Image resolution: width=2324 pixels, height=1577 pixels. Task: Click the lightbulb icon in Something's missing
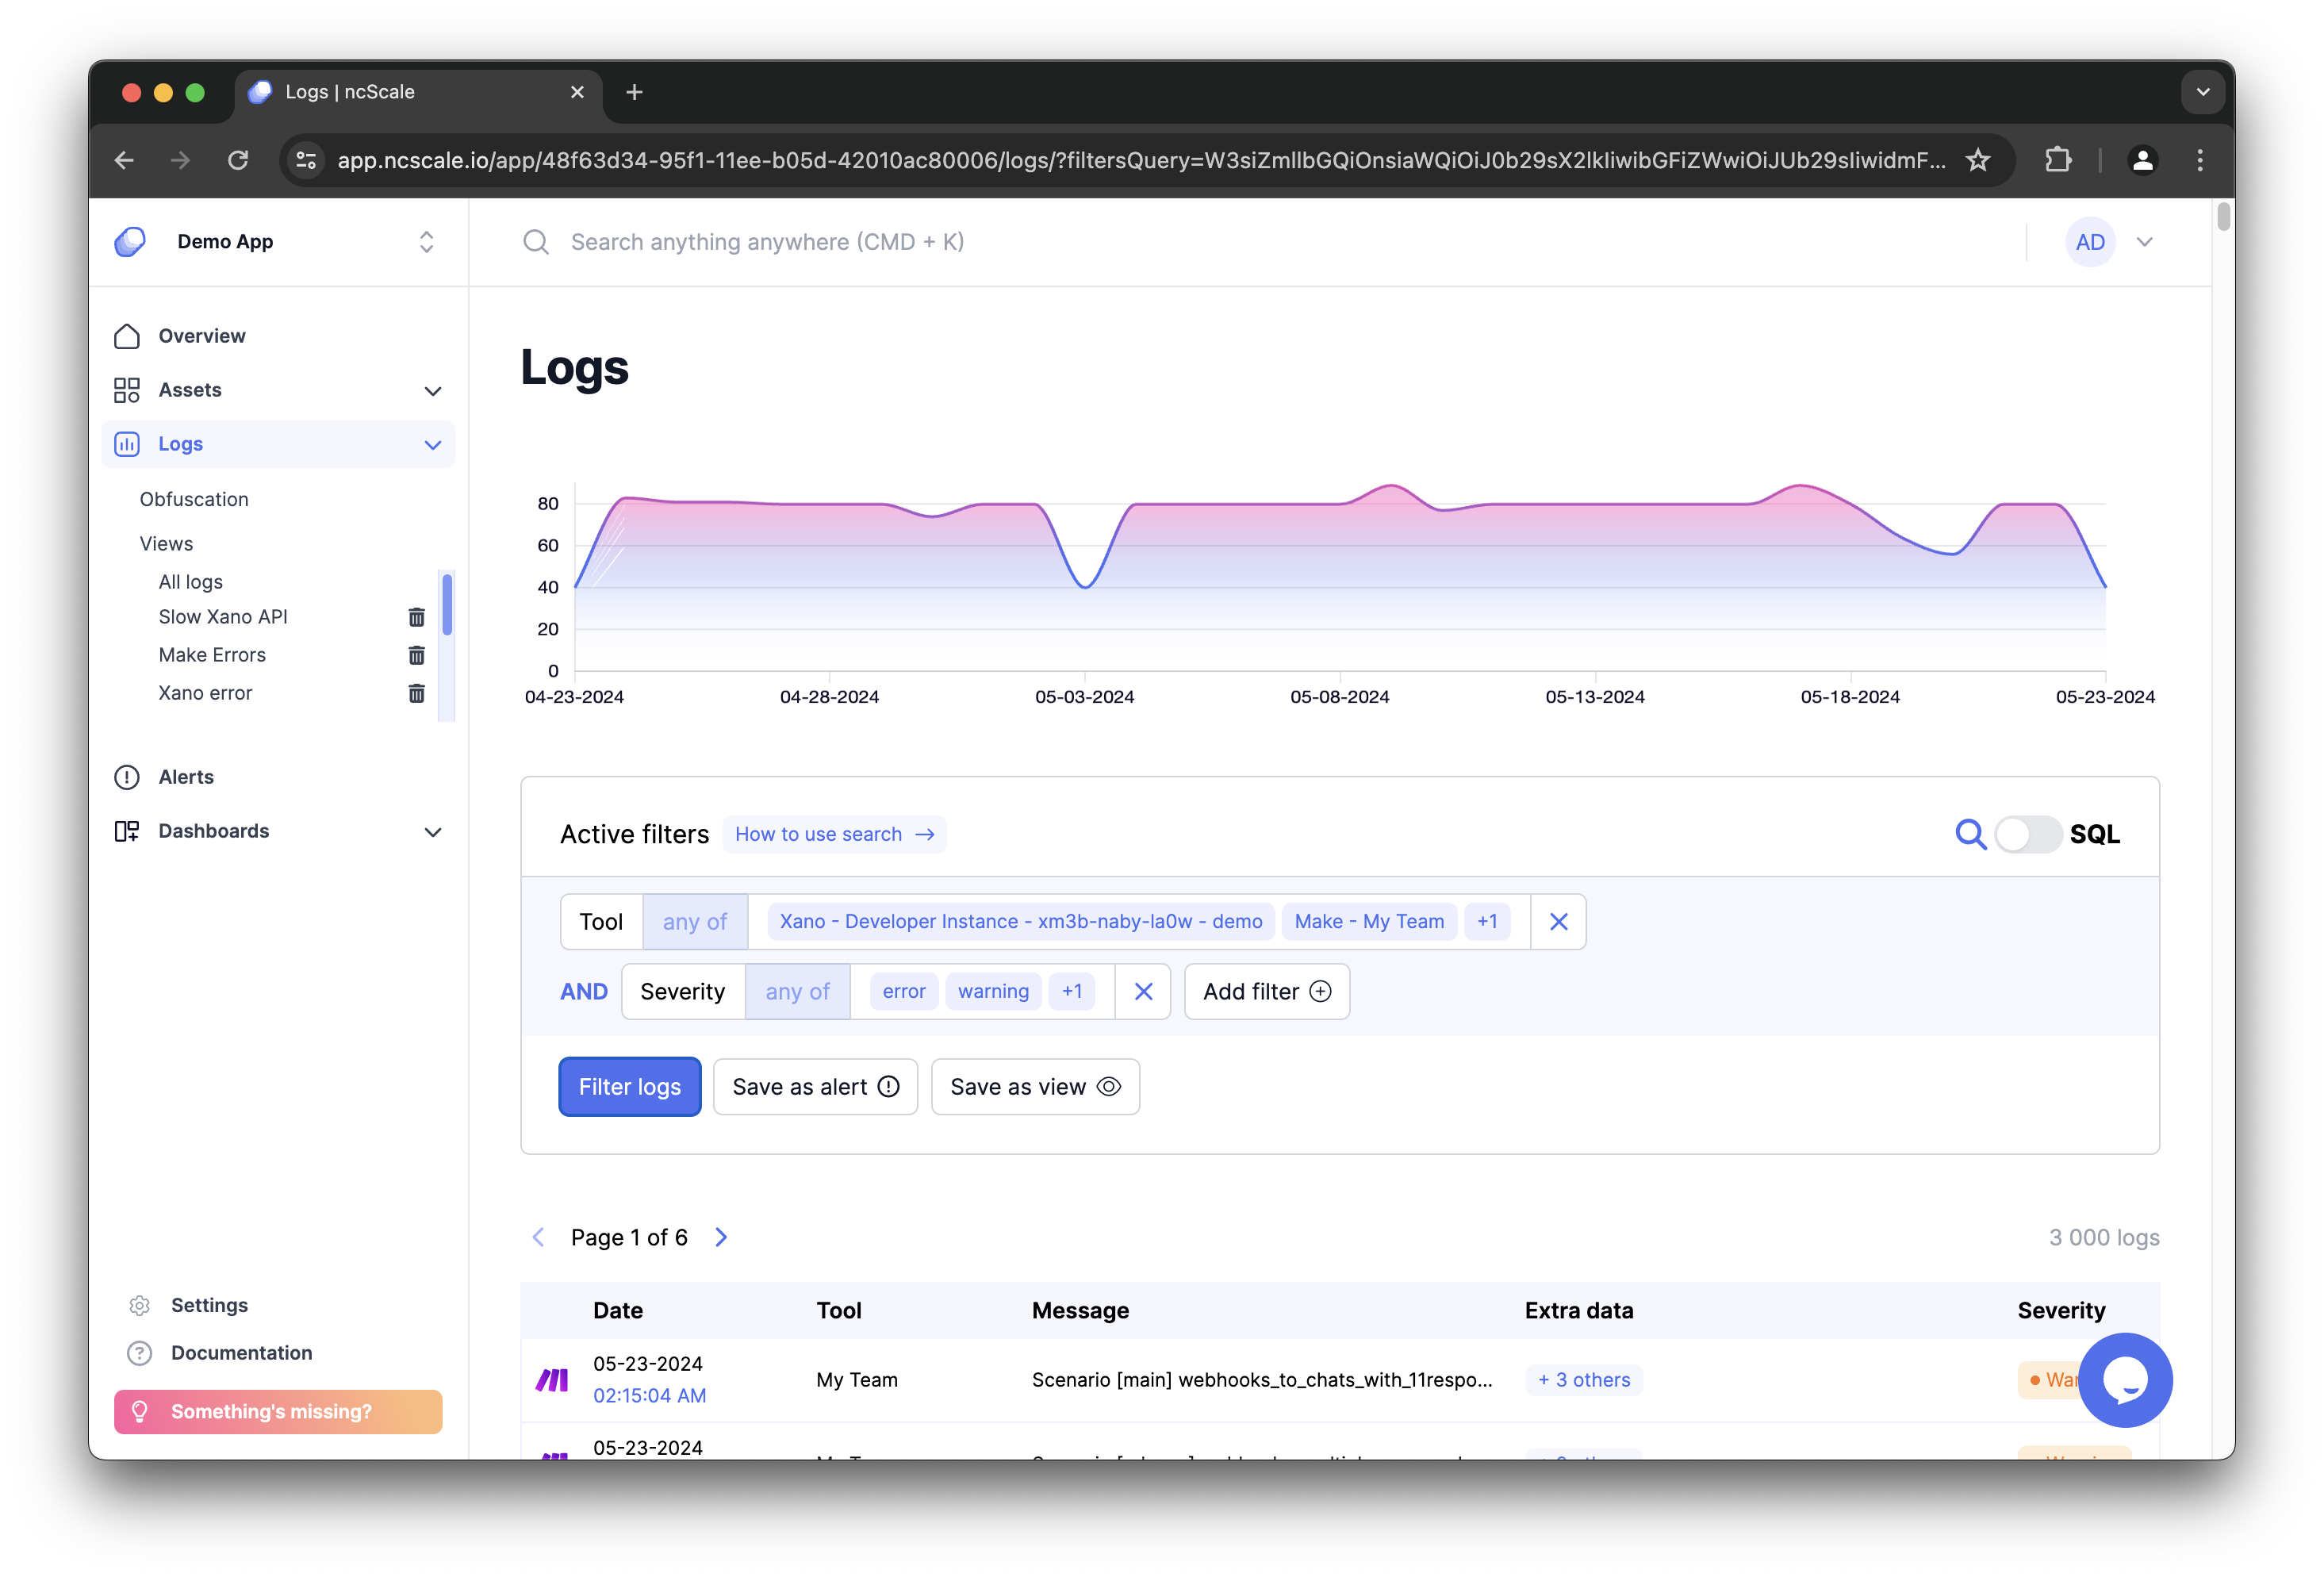point(140,1411)
